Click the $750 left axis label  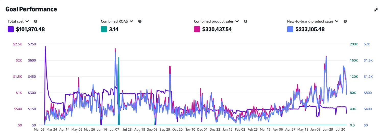32,44
